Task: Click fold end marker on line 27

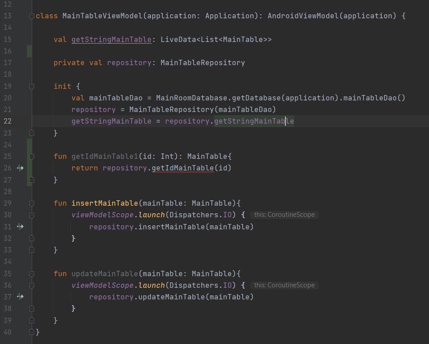Action: [x=32, y=180]
